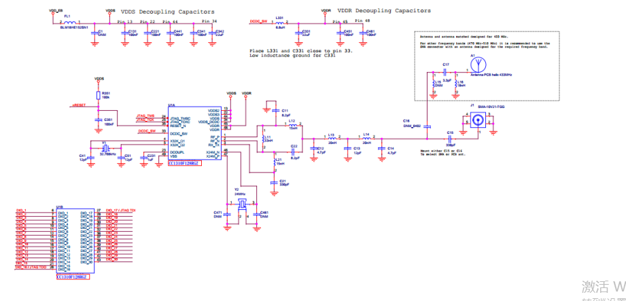Click the Y2 24MHz crystal symbol
Screen dimensions: 626x301
240,202
